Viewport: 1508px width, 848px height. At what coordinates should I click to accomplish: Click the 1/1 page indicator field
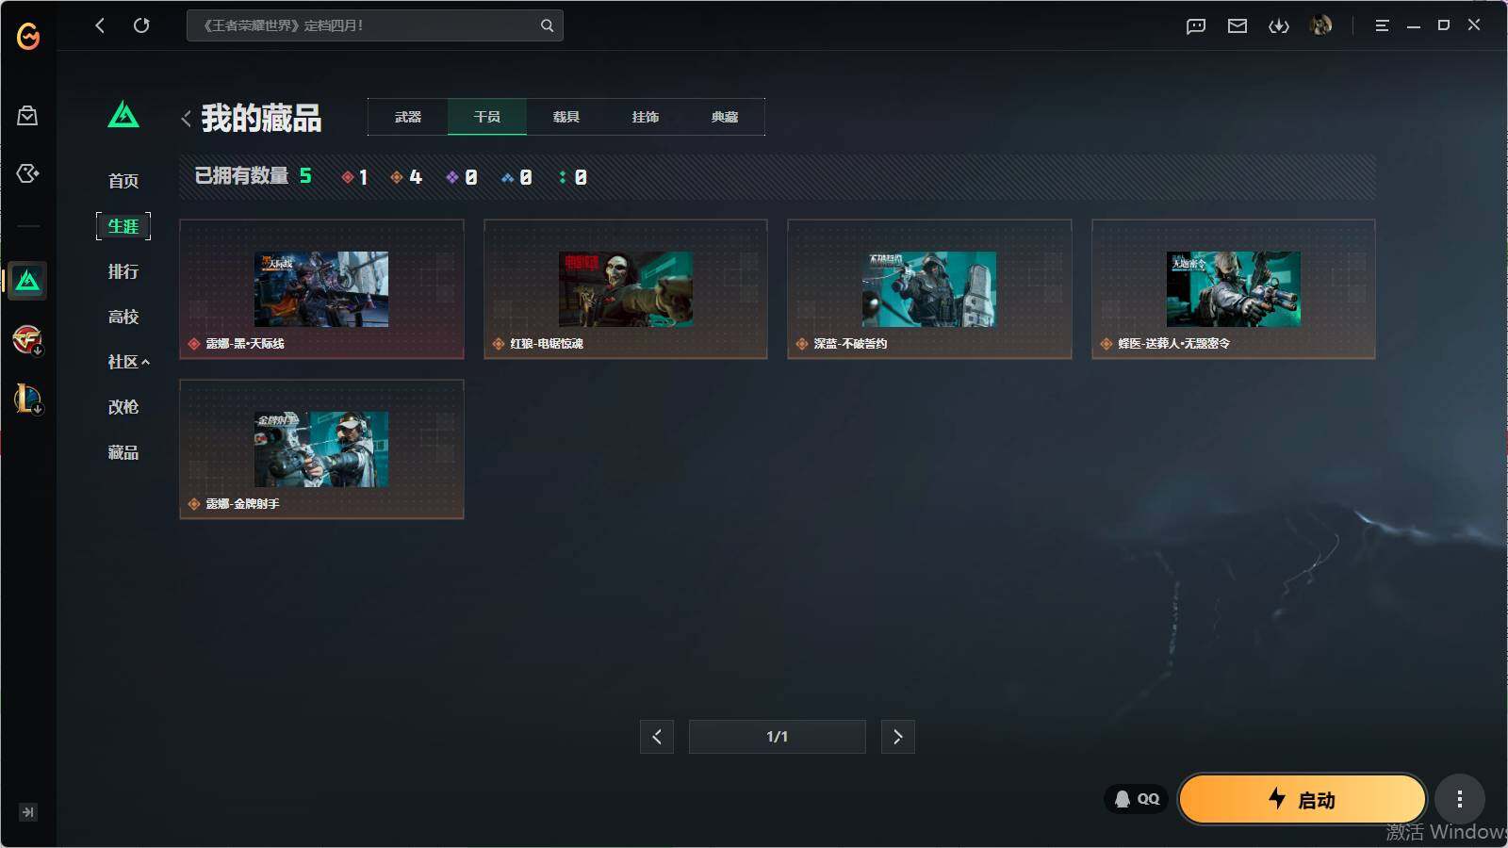(x=778, y=737)
